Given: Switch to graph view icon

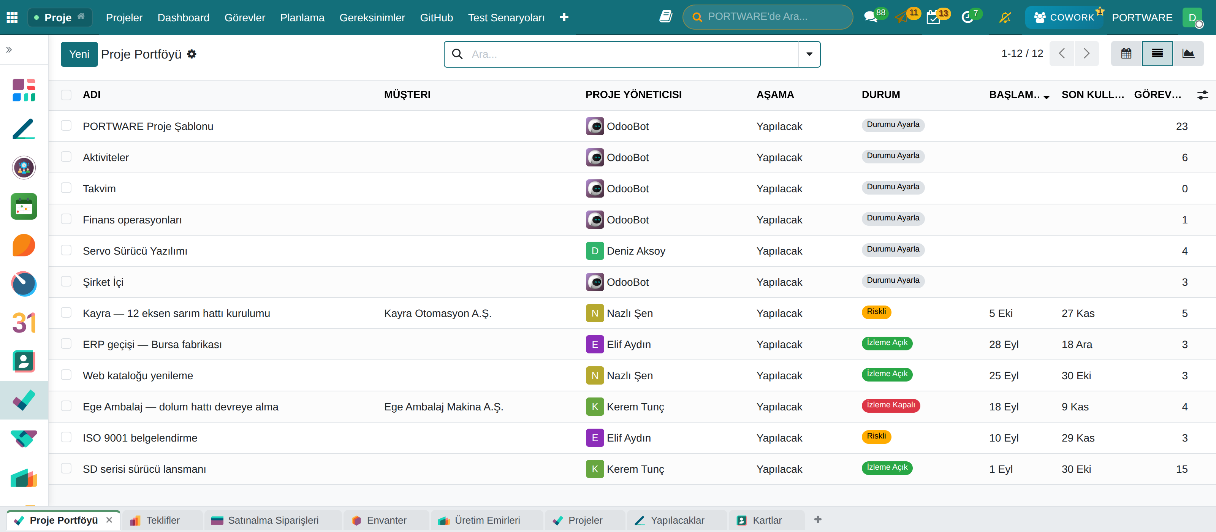Looking at the screenshot, I should tap(1188, 53).
